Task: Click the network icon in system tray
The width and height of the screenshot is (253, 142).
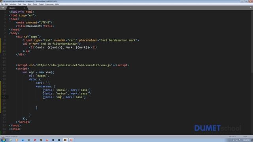Action: click(237, 140)
